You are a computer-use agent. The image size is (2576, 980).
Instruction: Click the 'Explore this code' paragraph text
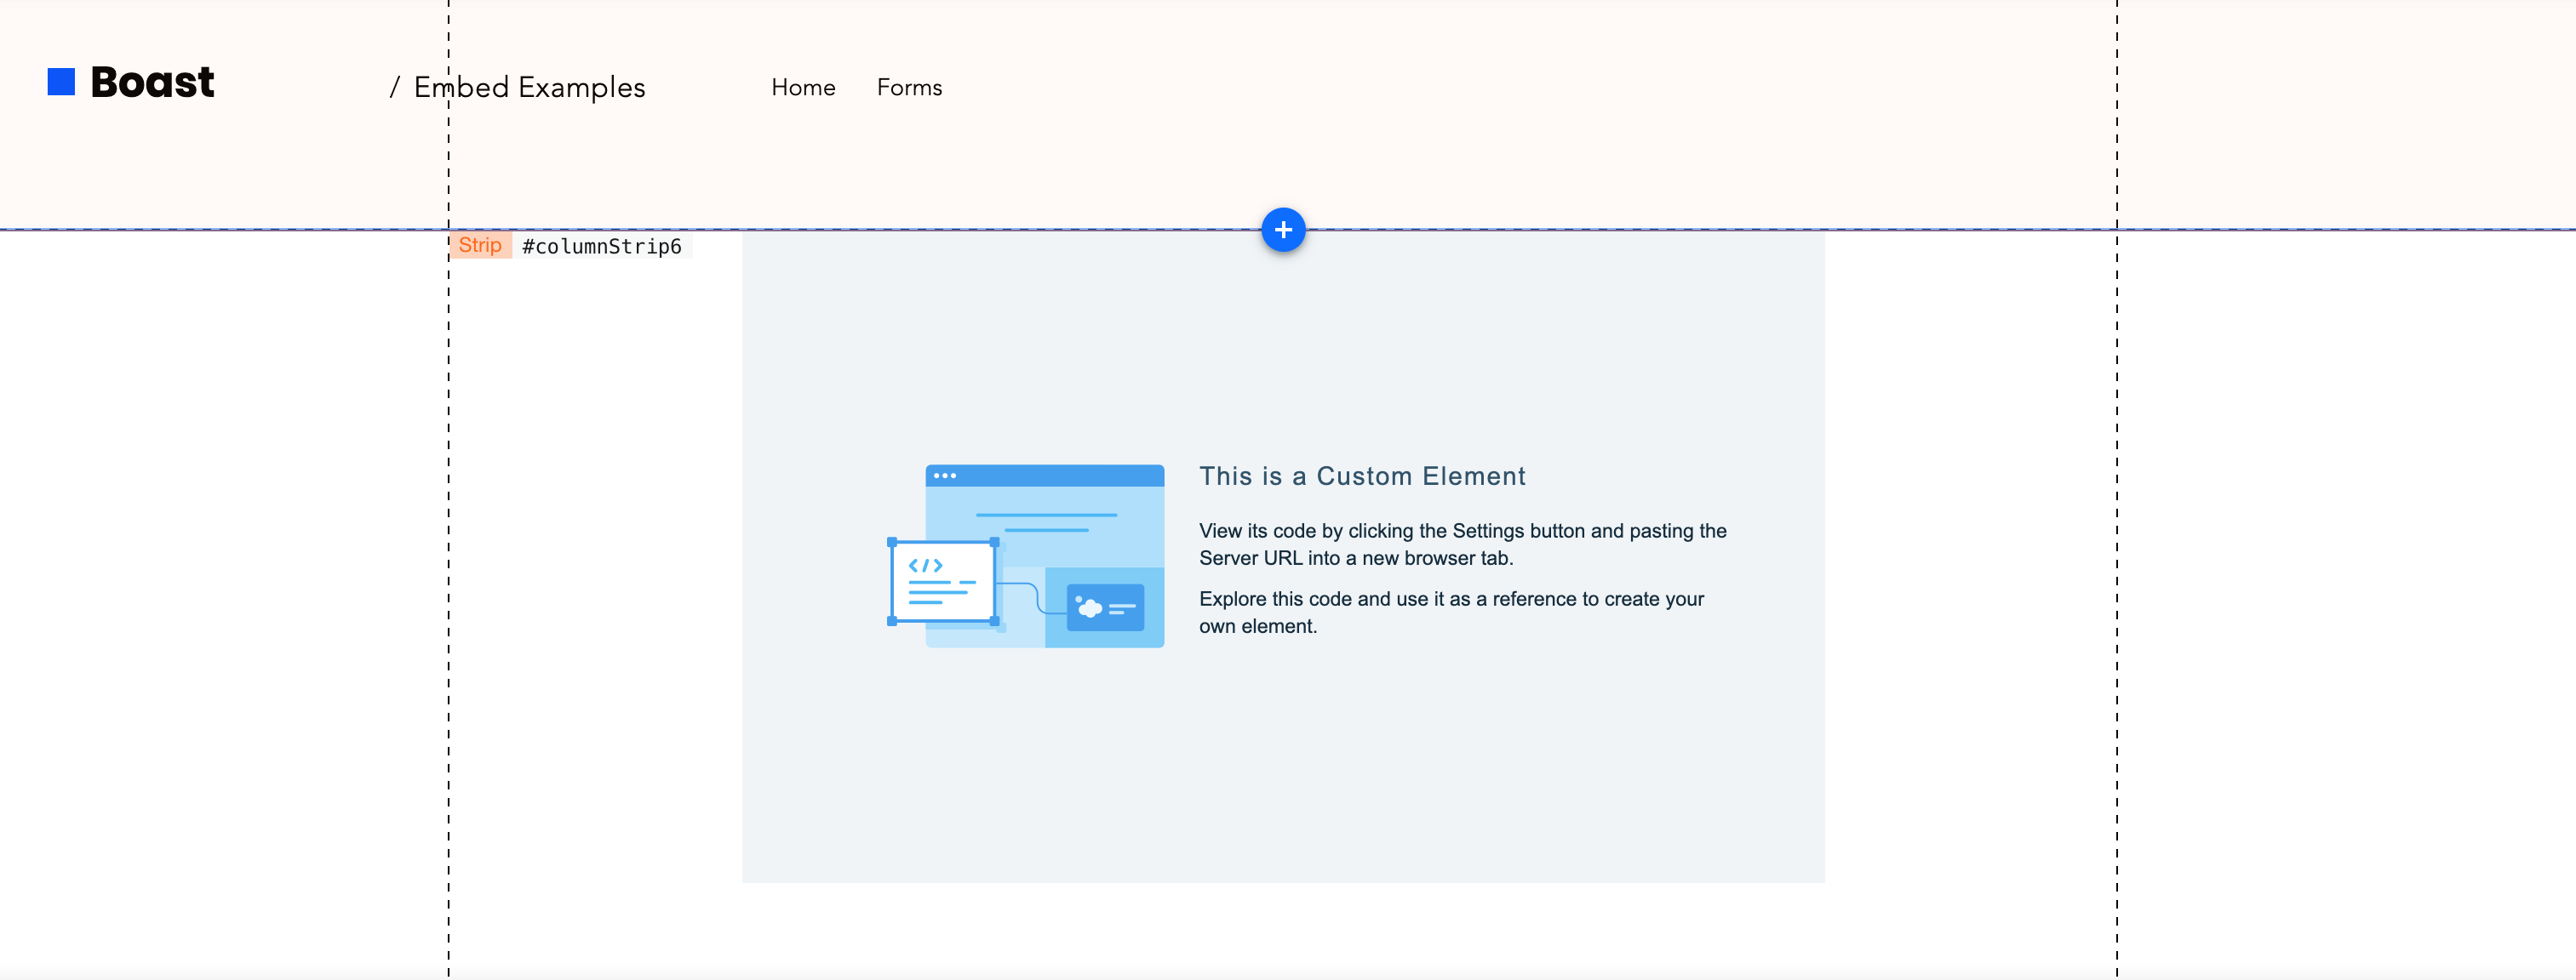(1451, 612)
